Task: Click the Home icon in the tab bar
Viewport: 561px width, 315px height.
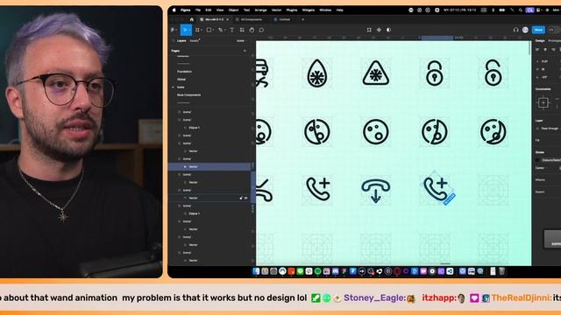Action: [192, 19]
